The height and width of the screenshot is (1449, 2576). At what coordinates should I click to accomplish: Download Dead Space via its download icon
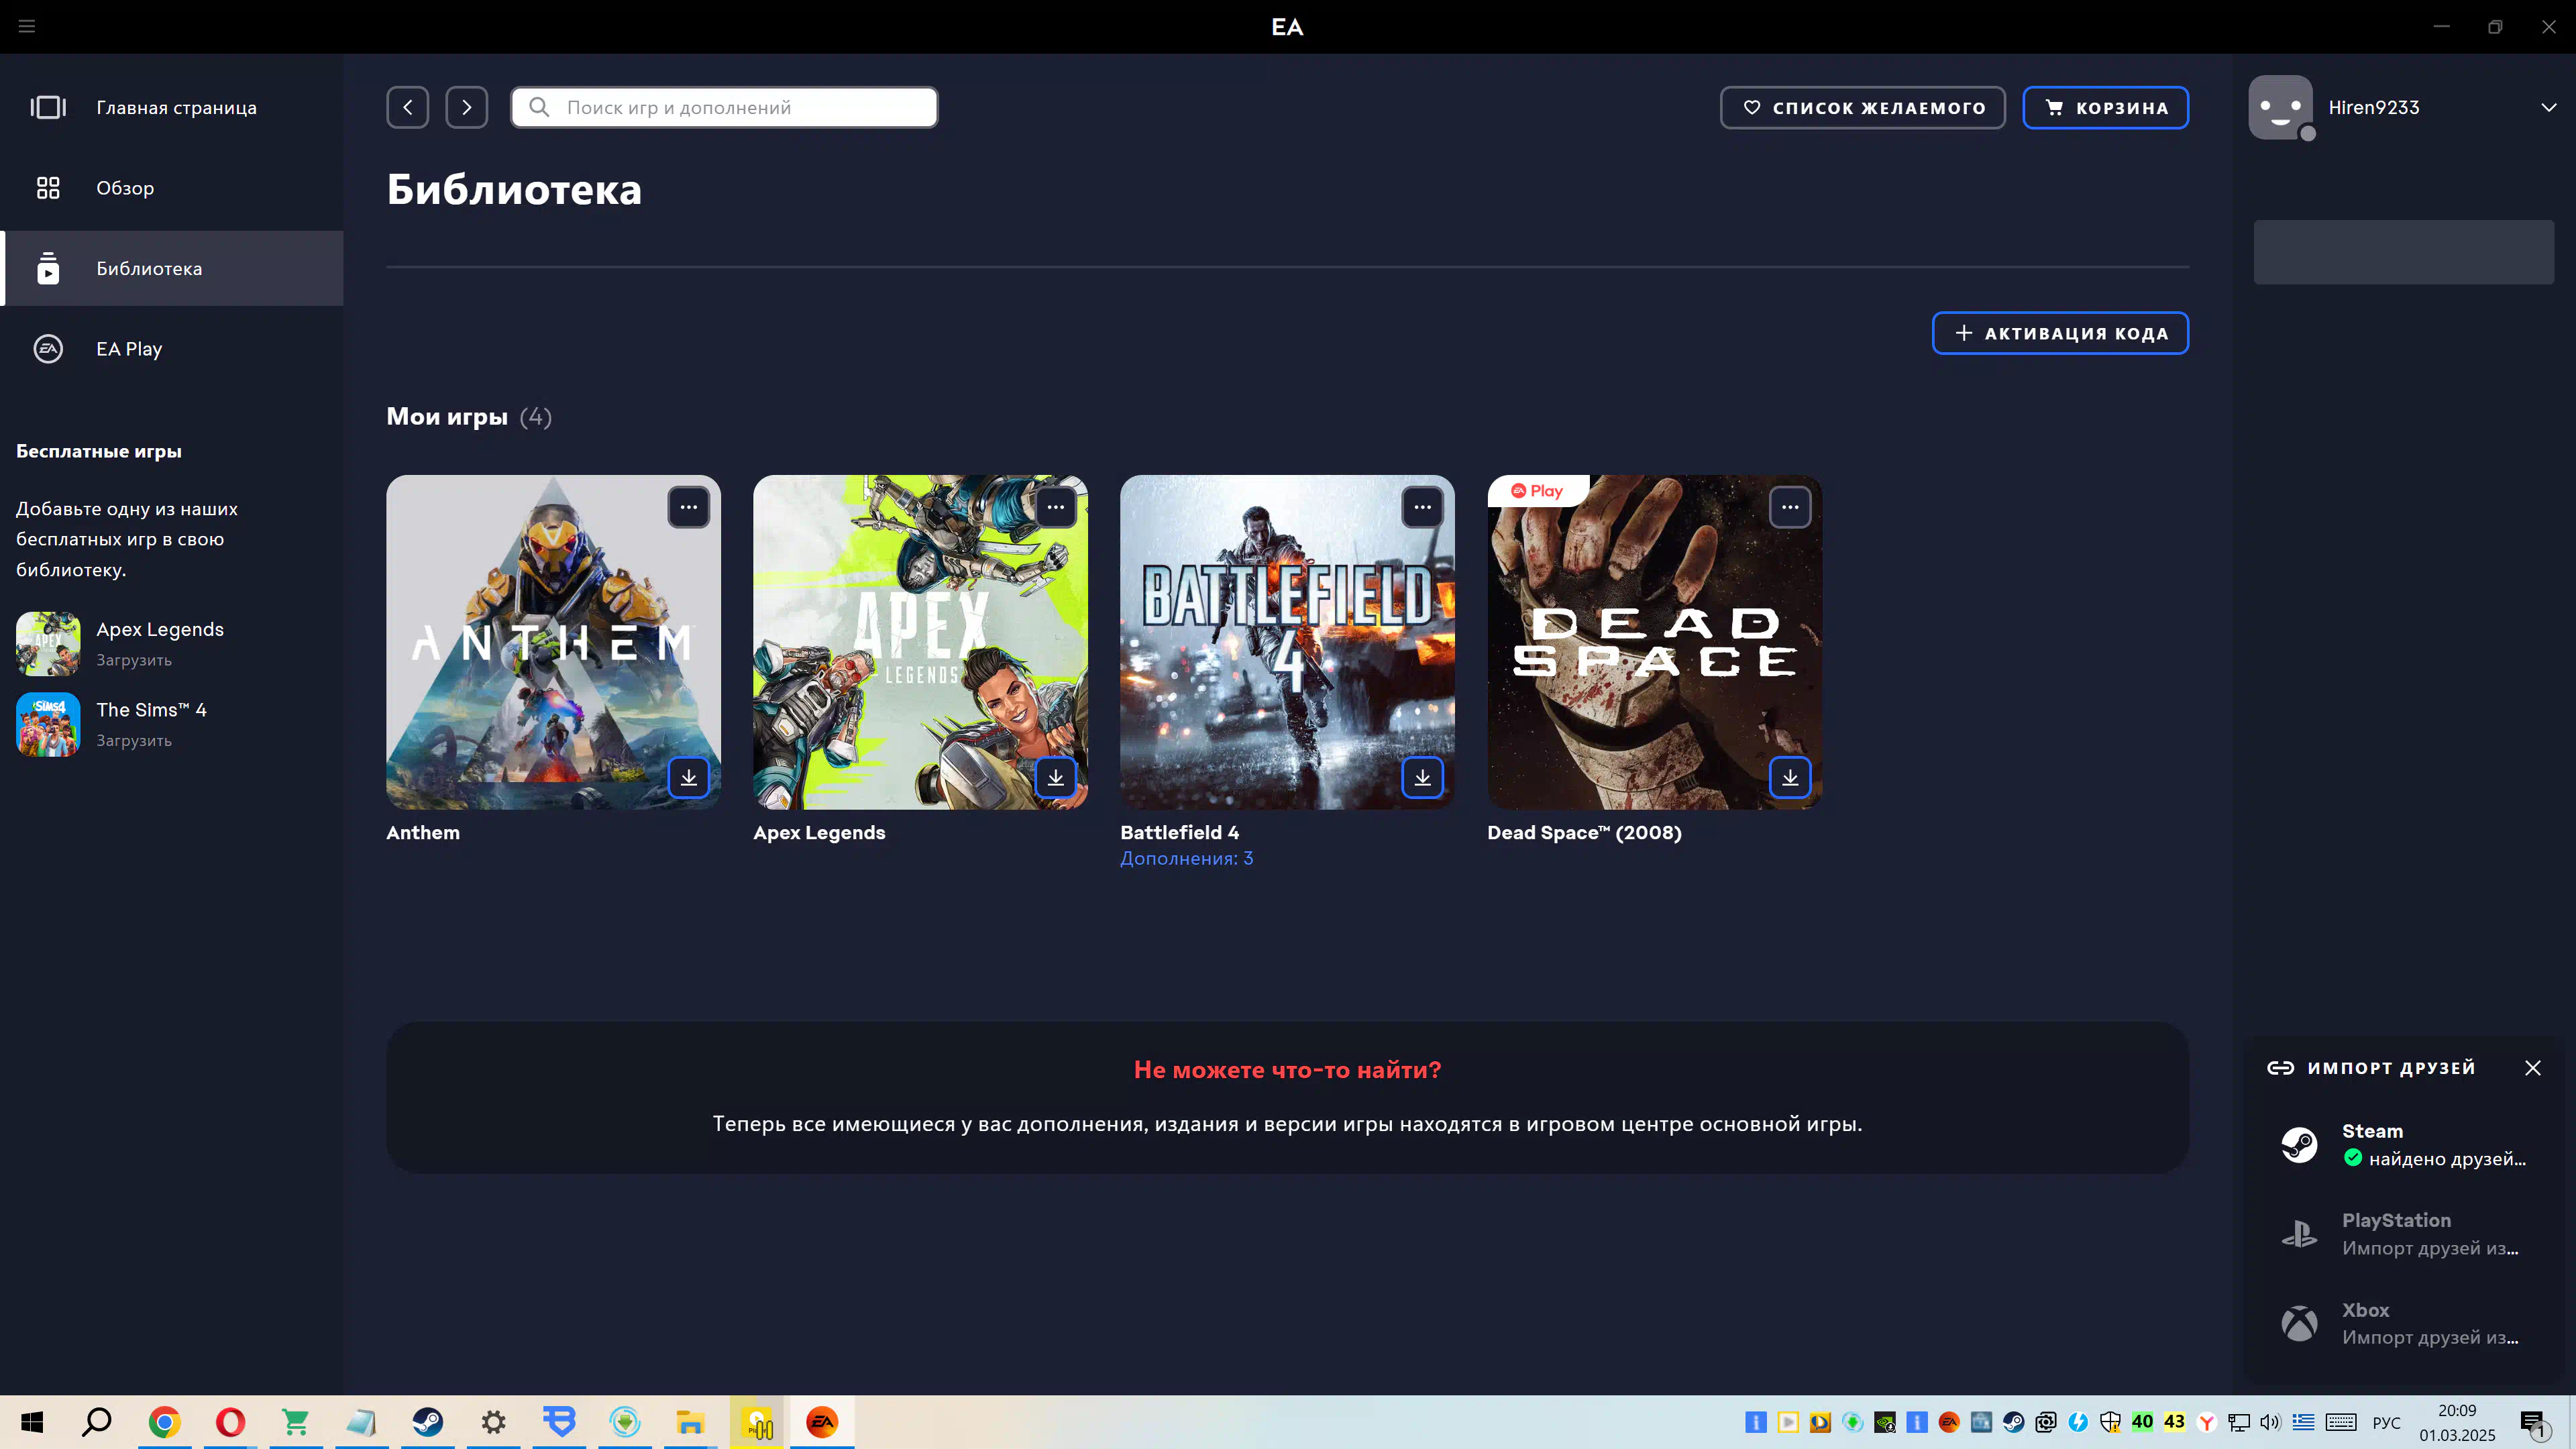click(1790, 777)
